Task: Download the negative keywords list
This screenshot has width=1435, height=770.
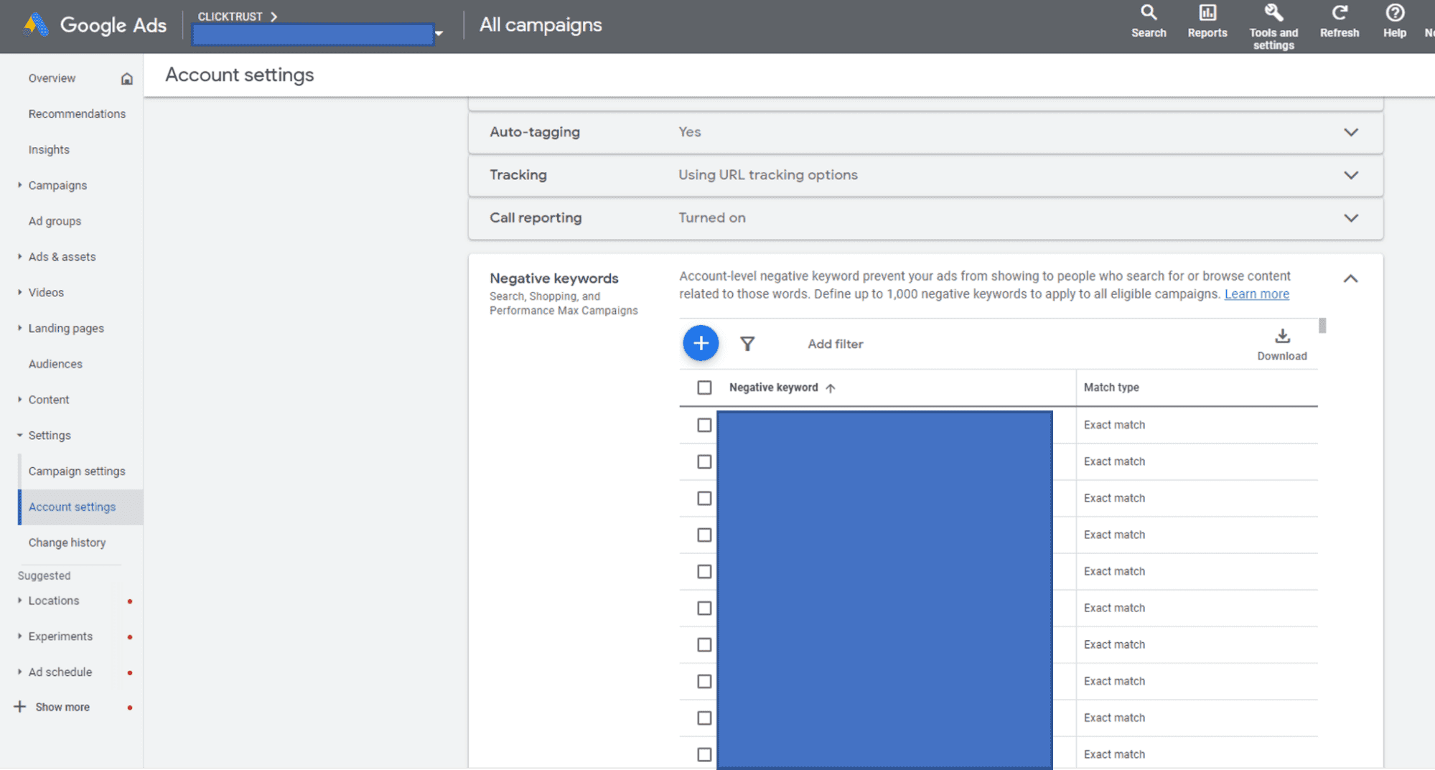Action: [1282, 344]
